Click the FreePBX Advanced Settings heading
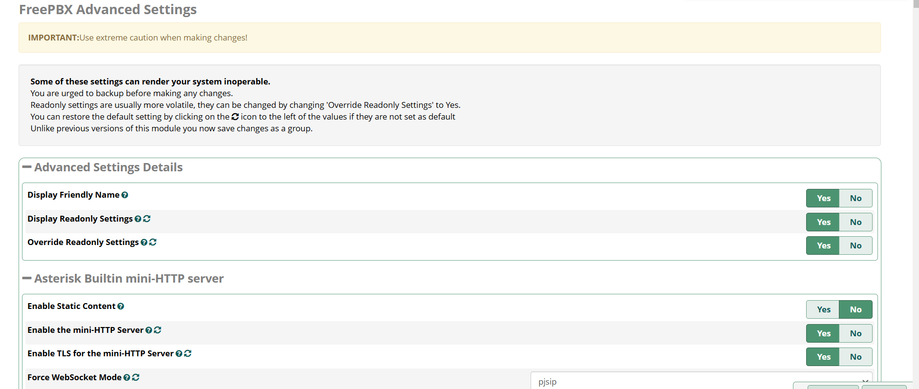Image resolution: width=919 pixels, height=389 pixels. 108,9
